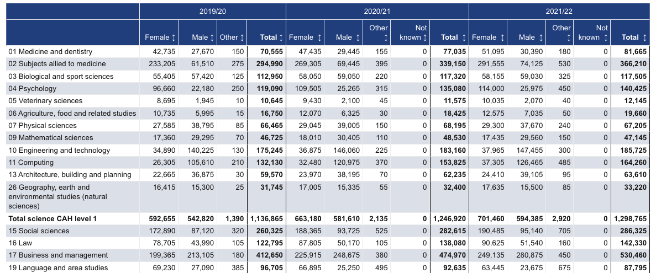Click the cell showing 701,460
The width and height of the screenshot is (656, 273).
491,218
